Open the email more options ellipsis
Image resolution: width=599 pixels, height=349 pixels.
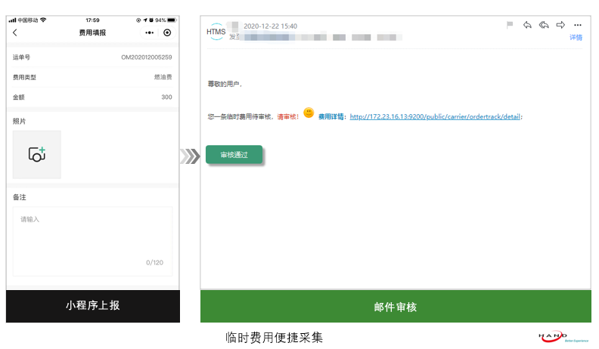(577, 25)
